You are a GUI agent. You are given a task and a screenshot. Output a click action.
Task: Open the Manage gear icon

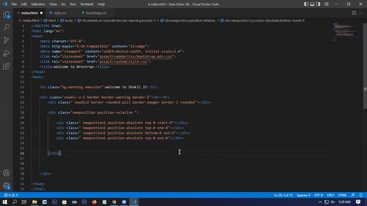tap(6, 186)
